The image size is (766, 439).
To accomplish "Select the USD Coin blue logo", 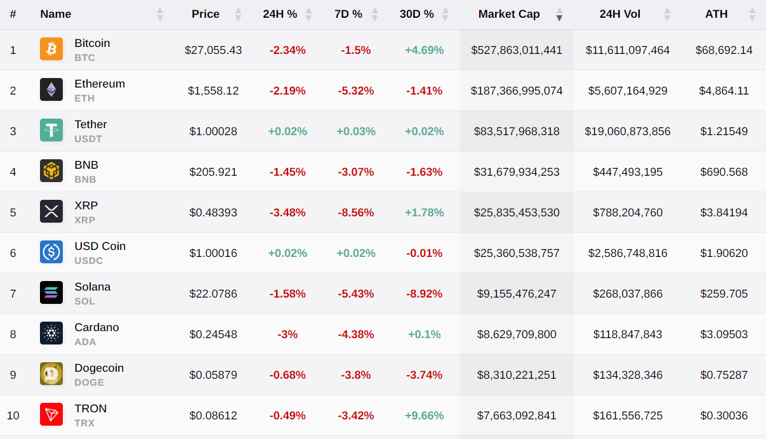I will click(51, 252).
